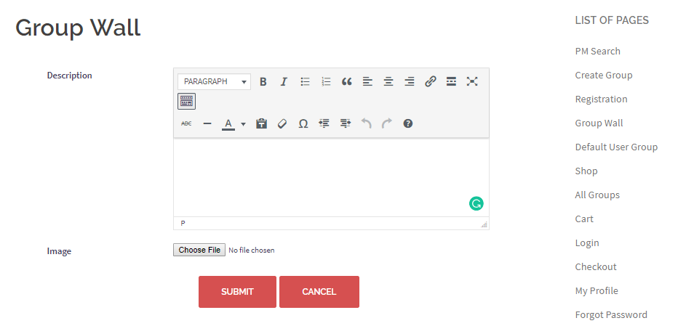The height and width of the screenshot is (326, 678).
Task: Open special character (Omega) dialog
Action: [303, 123]
